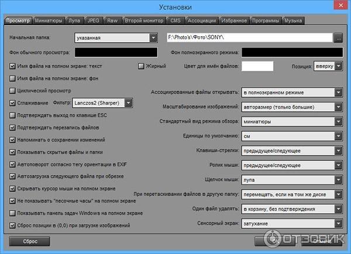Image resolution: width=351 pixels, height=254 pixels.
Task: Click the start folder path input field
Action: coord(249,37)
